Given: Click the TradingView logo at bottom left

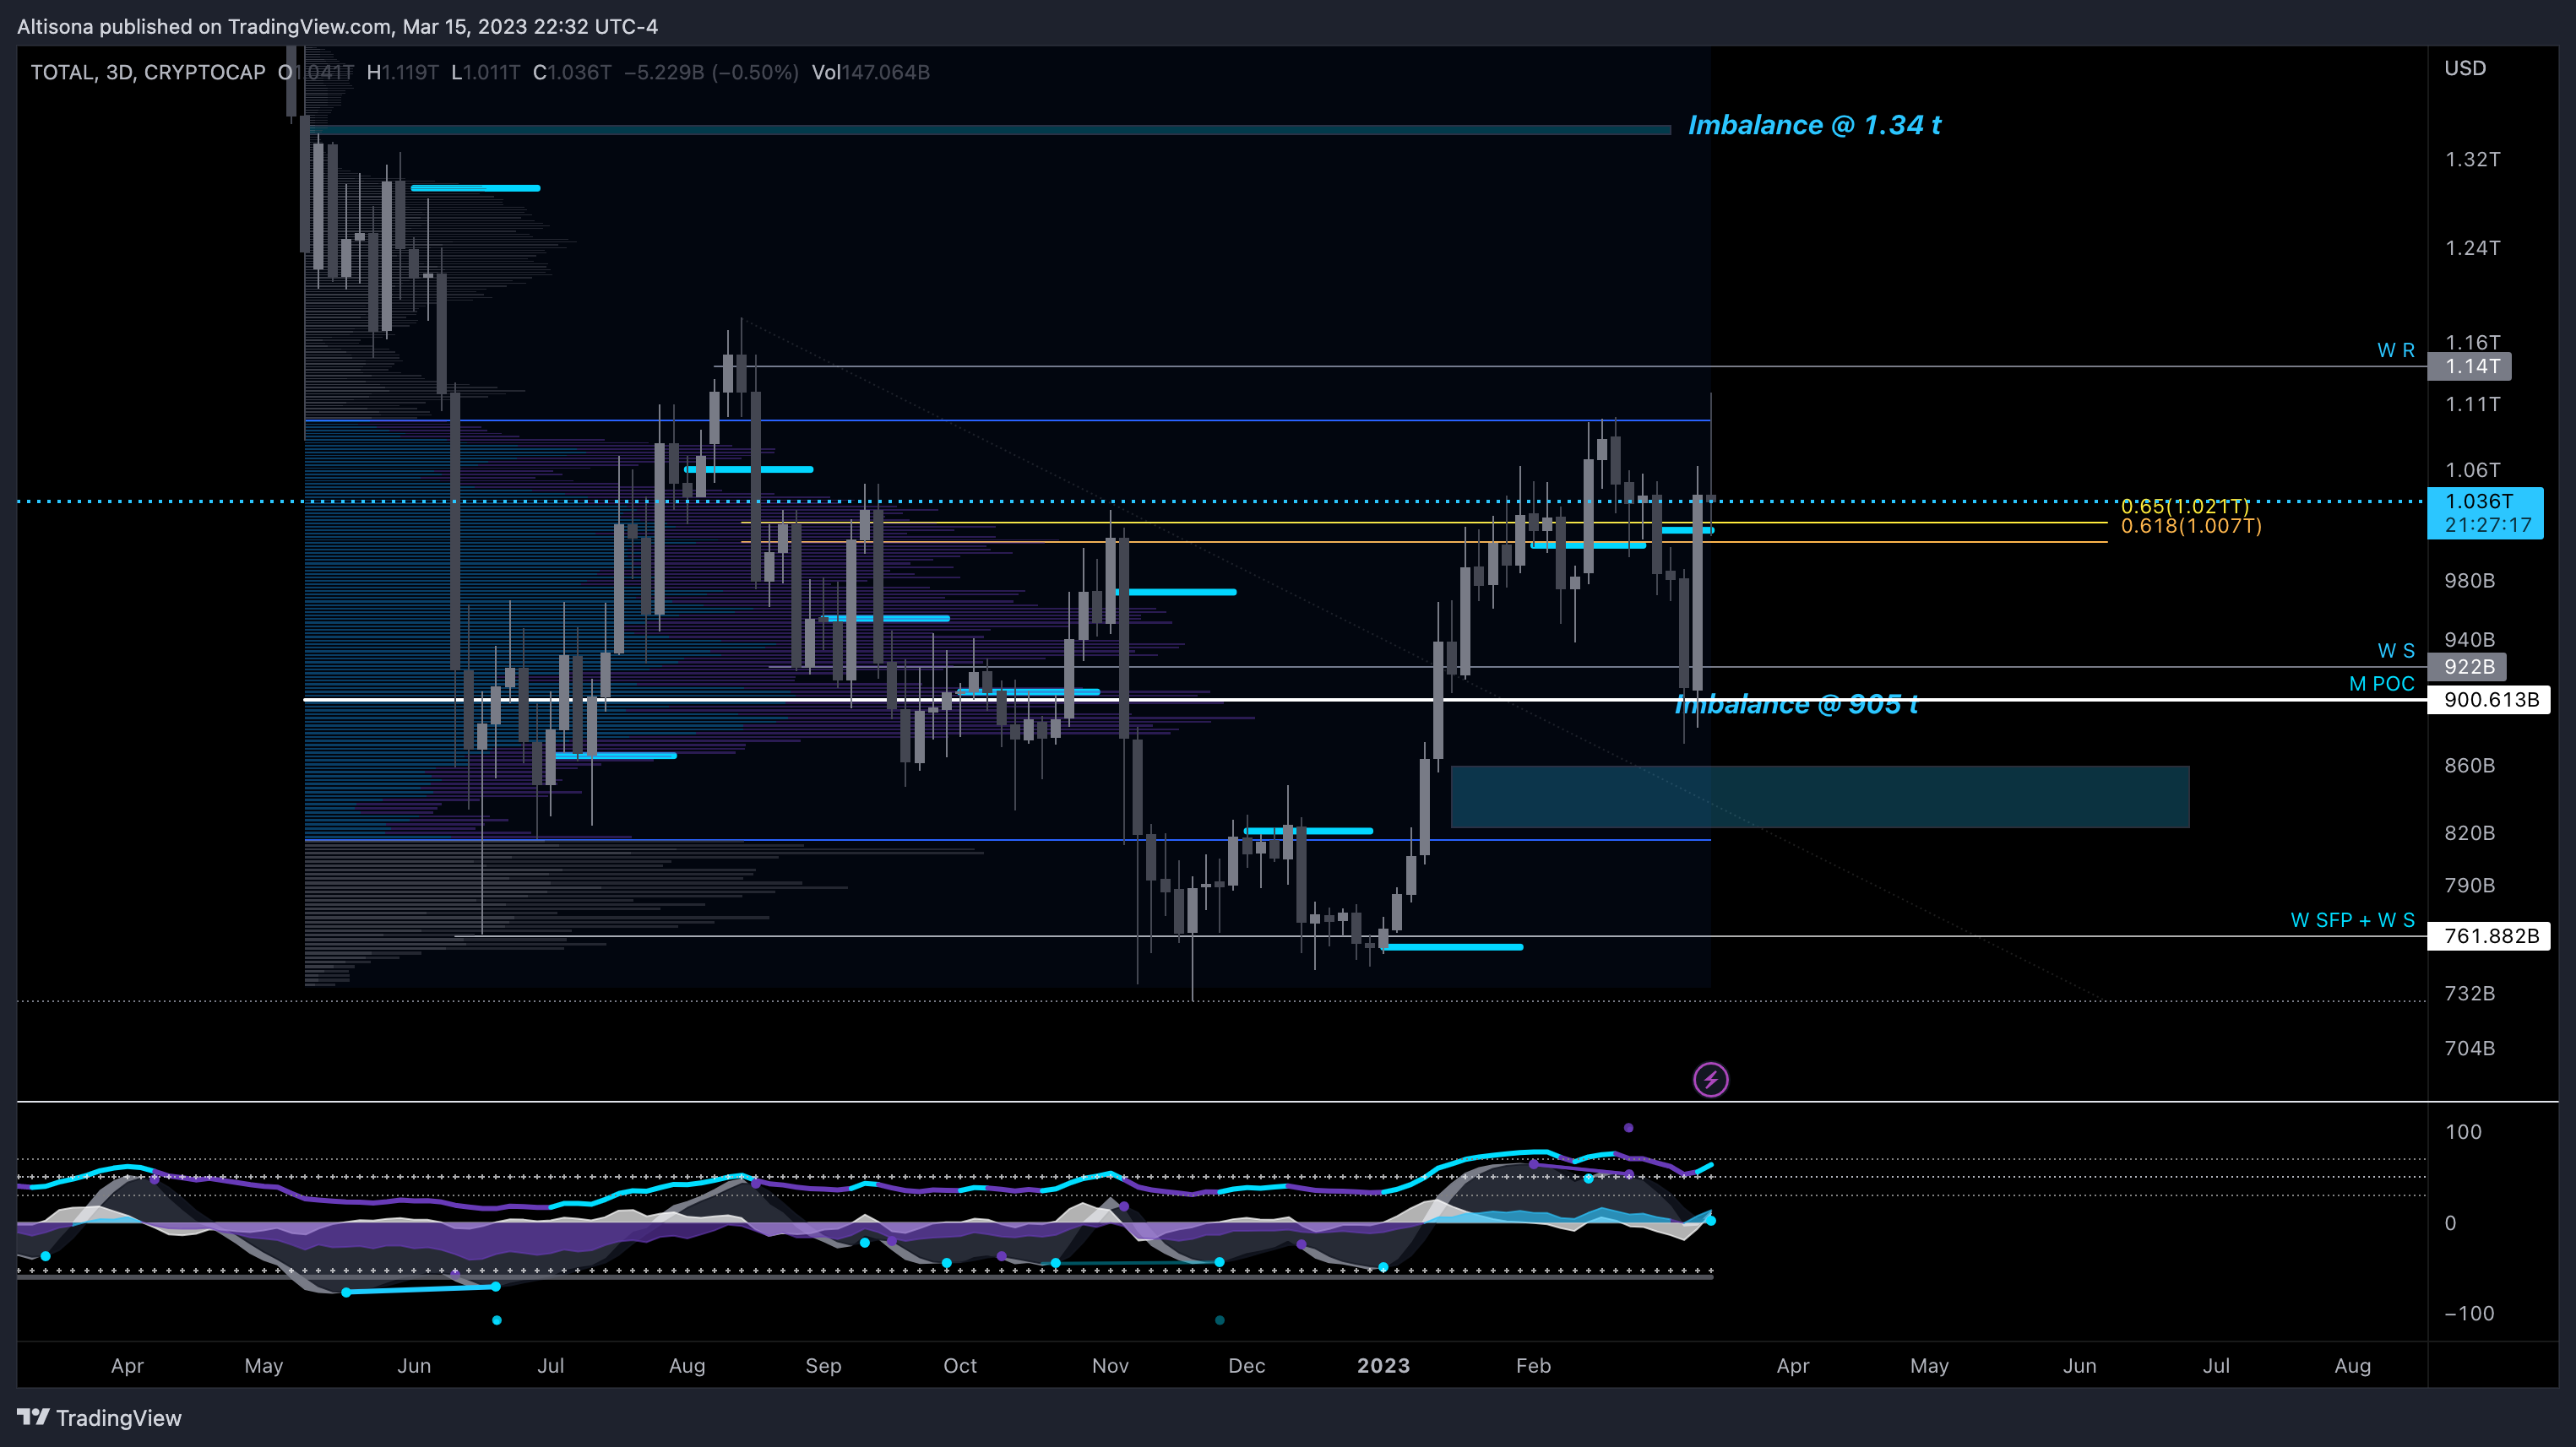Looking at the screenshot, I should point(99,1417).
